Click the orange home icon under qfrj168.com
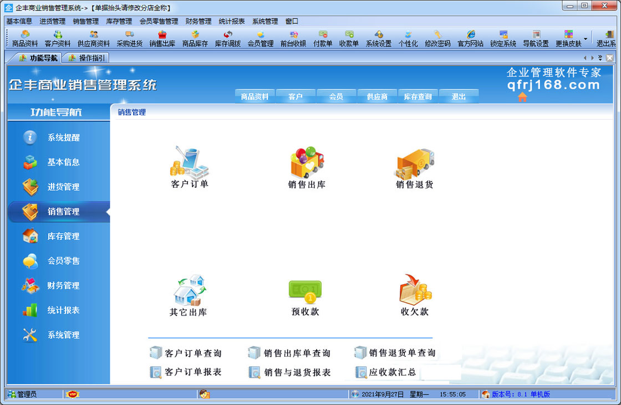Screen dimensions: 621x405 coord(522,97)
